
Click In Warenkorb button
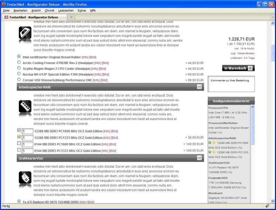(x=238, y=68)
